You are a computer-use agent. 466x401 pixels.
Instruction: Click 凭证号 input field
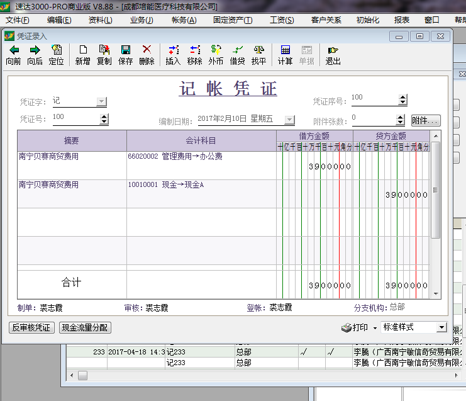[x=76, y=119]
